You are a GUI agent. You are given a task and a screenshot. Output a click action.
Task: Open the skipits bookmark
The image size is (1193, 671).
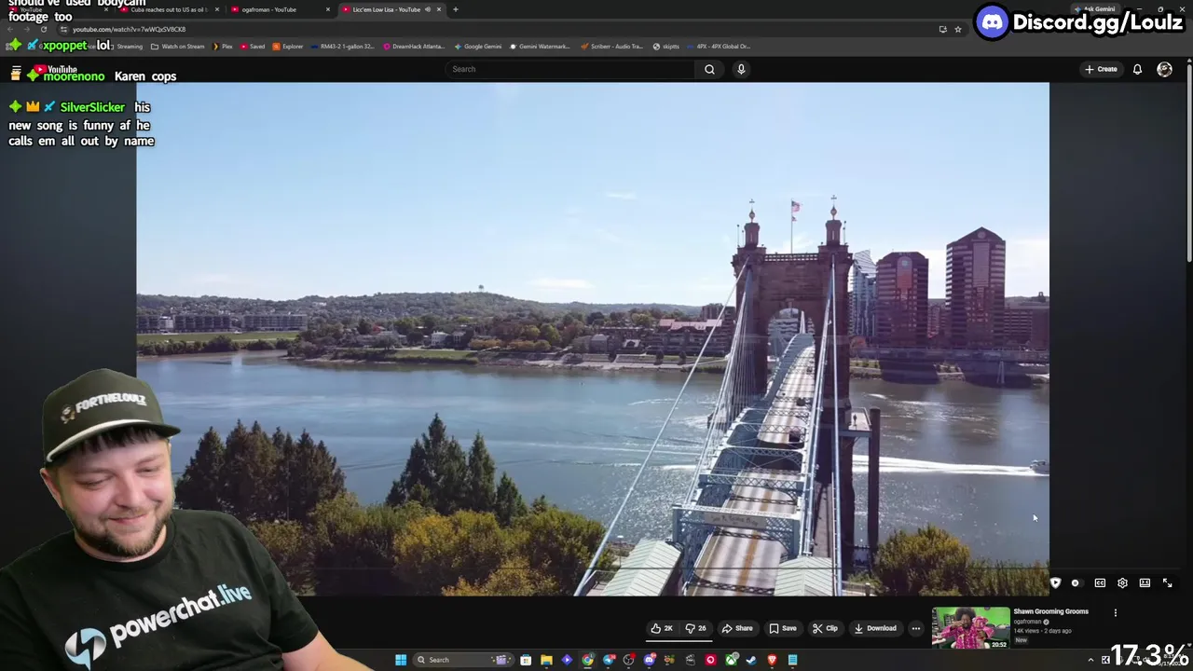[x=665, y=46]
